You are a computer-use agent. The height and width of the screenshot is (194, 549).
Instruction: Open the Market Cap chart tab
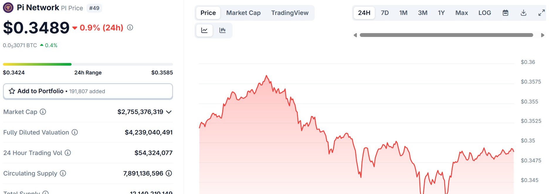pyautogui.click(x=243, y=13)
